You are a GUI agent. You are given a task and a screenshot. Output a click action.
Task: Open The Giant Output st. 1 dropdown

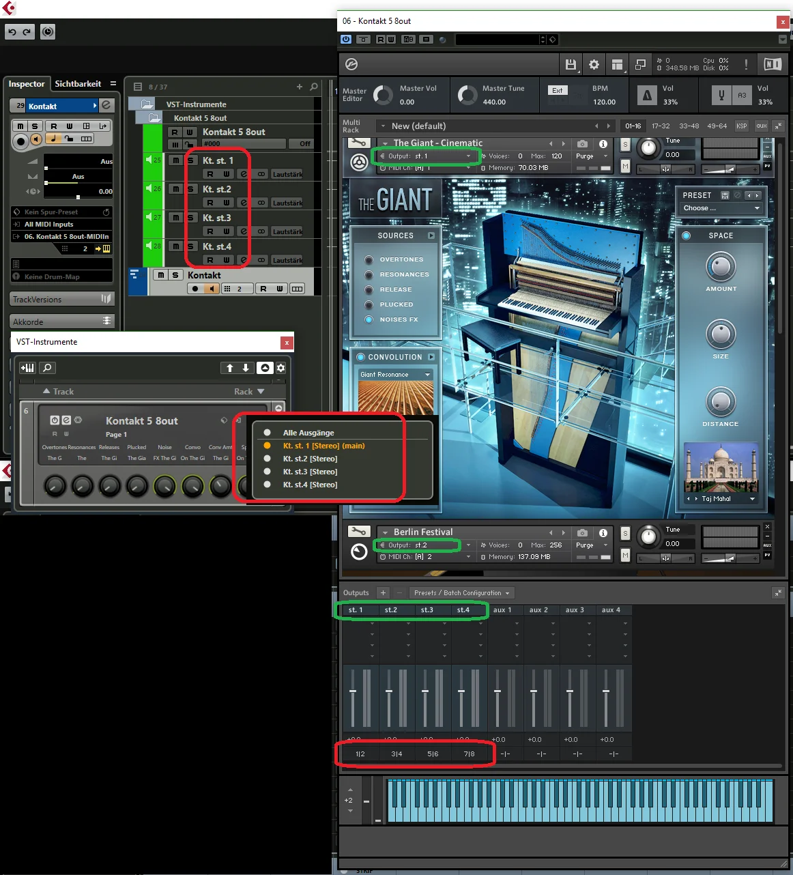(426, 156)
